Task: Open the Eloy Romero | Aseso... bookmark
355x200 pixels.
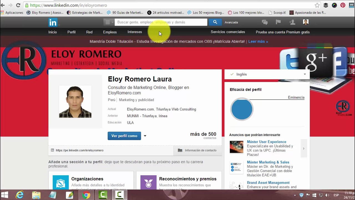Action: (45, 12)
